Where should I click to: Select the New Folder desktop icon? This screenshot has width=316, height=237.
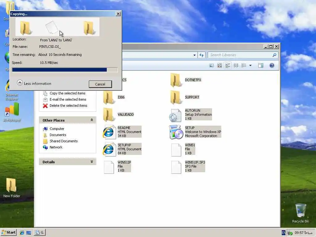[x=11, y=188]
